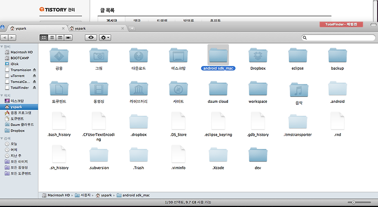Open Daum 클라우드 in the sidebar
Viewport: 378px width, 207px height.
(x=19, y=125)
